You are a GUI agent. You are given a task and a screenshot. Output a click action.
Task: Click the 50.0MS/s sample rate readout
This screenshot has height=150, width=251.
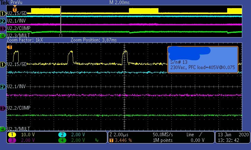(163, 135)
